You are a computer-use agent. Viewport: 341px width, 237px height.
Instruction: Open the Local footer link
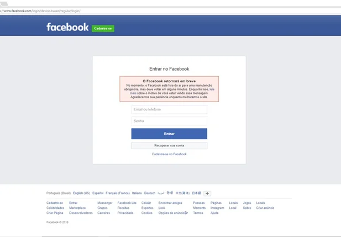point(233,208)
